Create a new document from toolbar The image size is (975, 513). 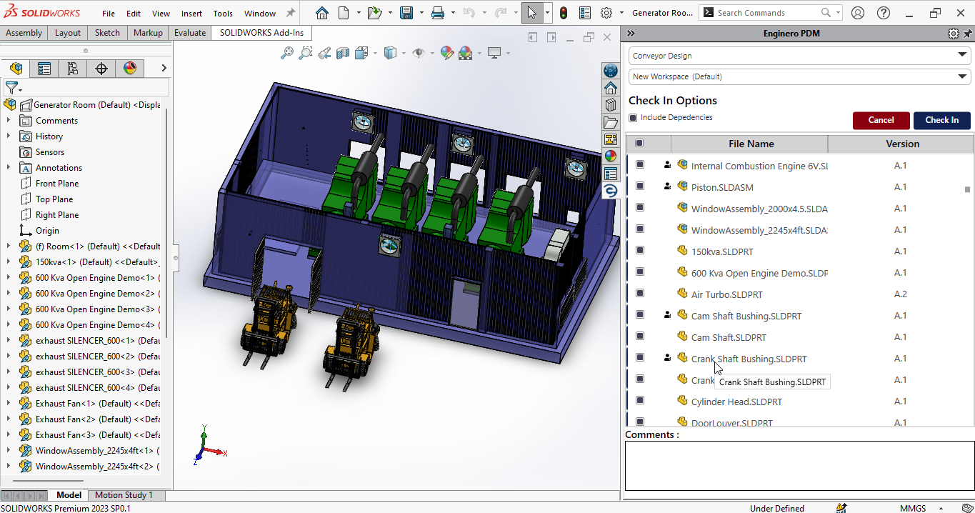pyautogui.click(x=344, y=13)
